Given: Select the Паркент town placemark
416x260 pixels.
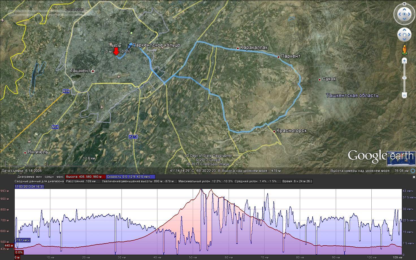Looking at the screenshot, I should click(x=278, y=57).
